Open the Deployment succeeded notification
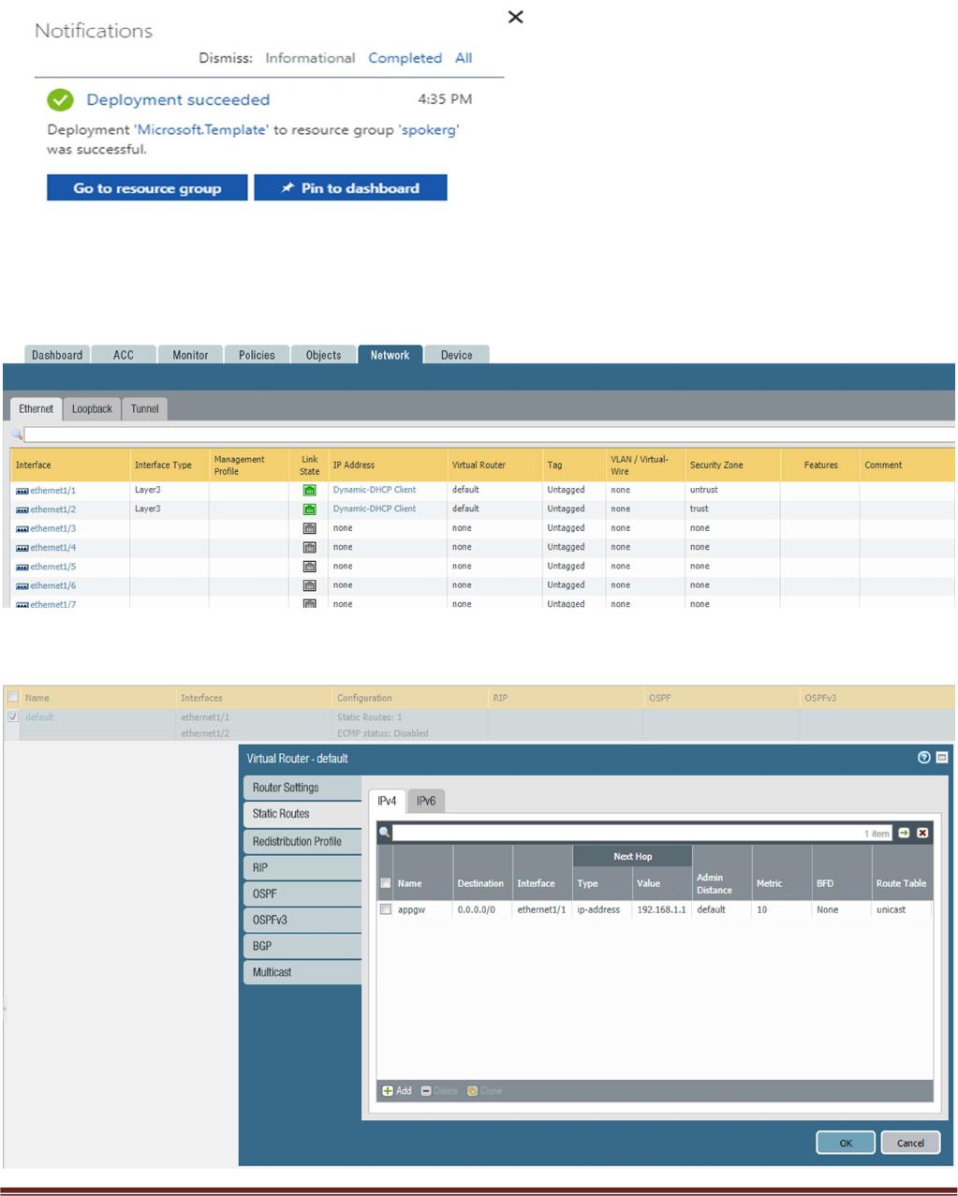 178,99
